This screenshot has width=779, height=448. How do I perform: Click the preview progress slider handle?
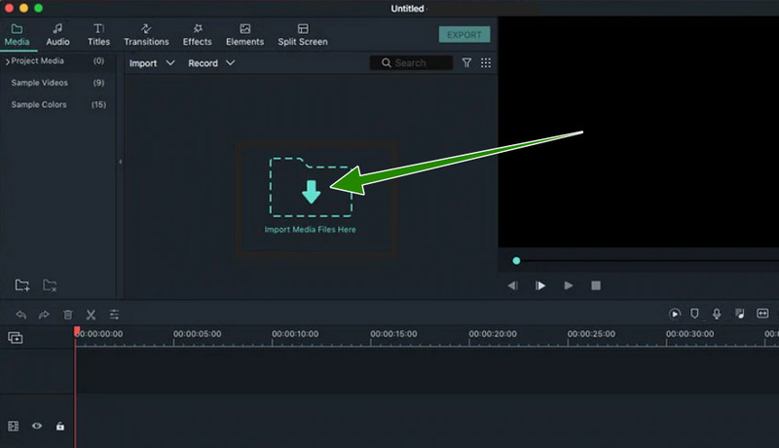coord(516,260)
